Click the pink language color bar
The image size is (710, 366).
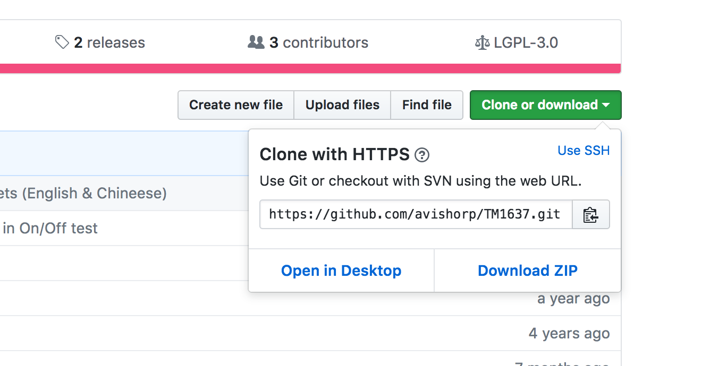[x=310, y=68]
